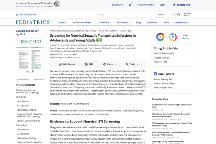Expand the Authors/Reviewers menu
Image resolution: width=216 pixels, height=144 pixels.
pos(83,23)
